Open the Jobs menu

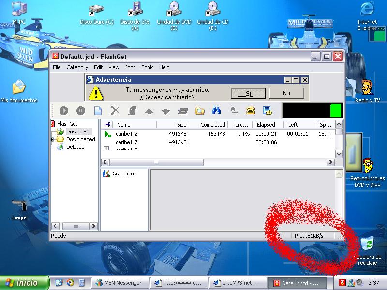130,67
